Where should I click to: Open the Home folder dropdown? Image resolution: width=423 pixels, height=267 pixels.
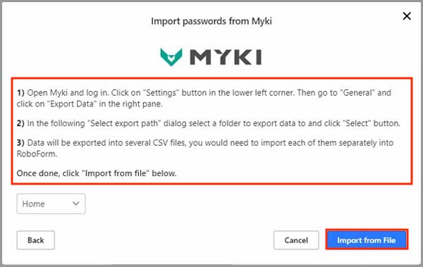click(x=51, y=204)
